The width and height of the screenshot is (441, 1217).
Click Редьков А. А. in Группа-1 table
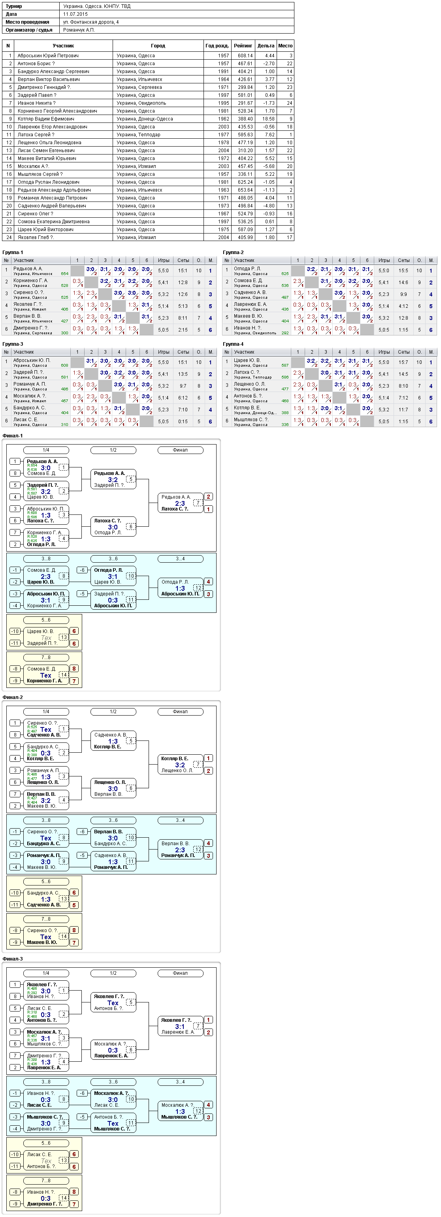point(28,269)
